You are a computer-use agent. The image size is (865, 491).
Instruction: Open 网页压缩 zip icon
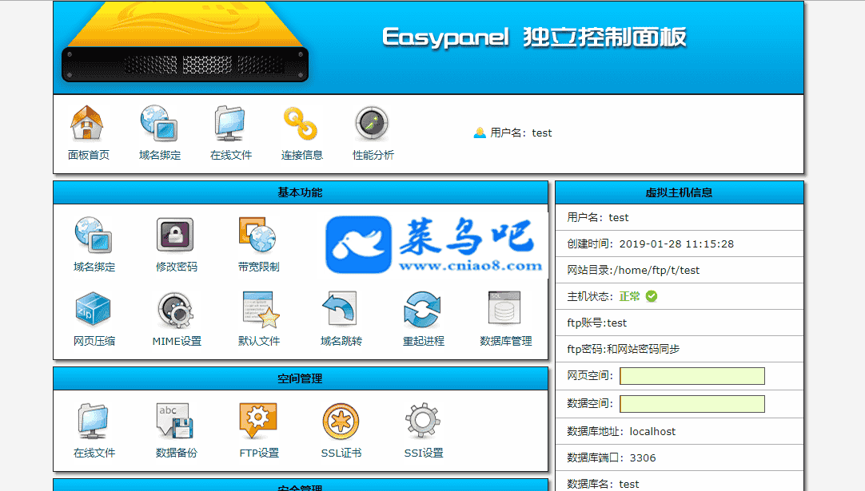click(x=94, y=310)
